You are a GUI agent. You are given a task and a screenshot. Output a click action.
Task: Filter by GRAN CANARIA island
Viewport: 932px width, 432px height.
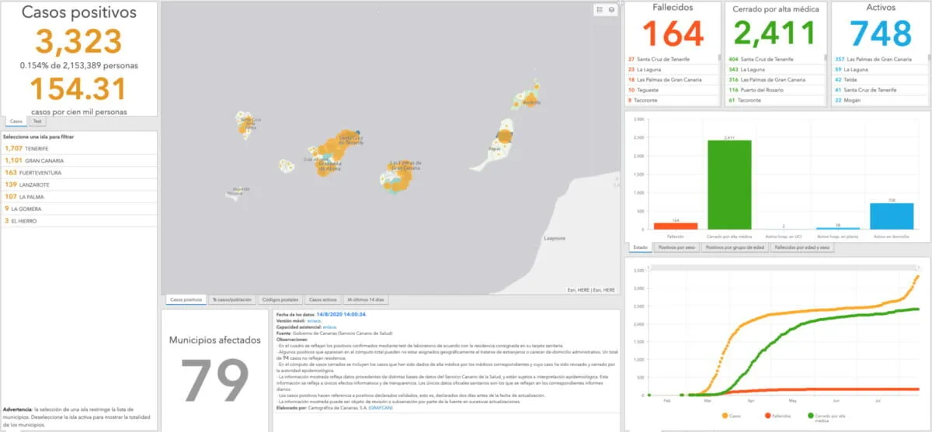tap(78, 160)
